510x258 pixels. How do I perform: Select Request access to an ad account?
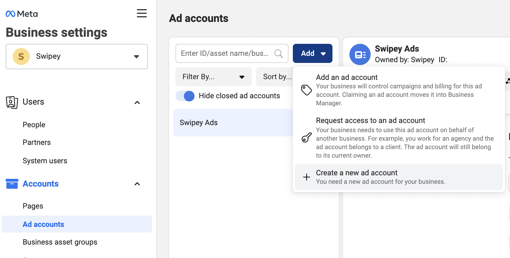399,137
